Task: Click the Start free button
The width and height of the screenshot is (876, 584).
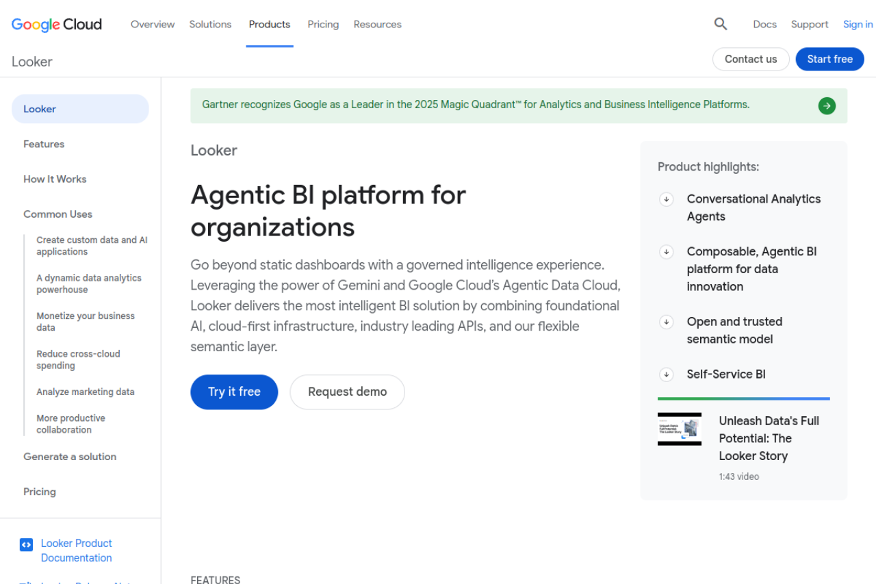Action: pyautogui.click(x=830, y=59)
